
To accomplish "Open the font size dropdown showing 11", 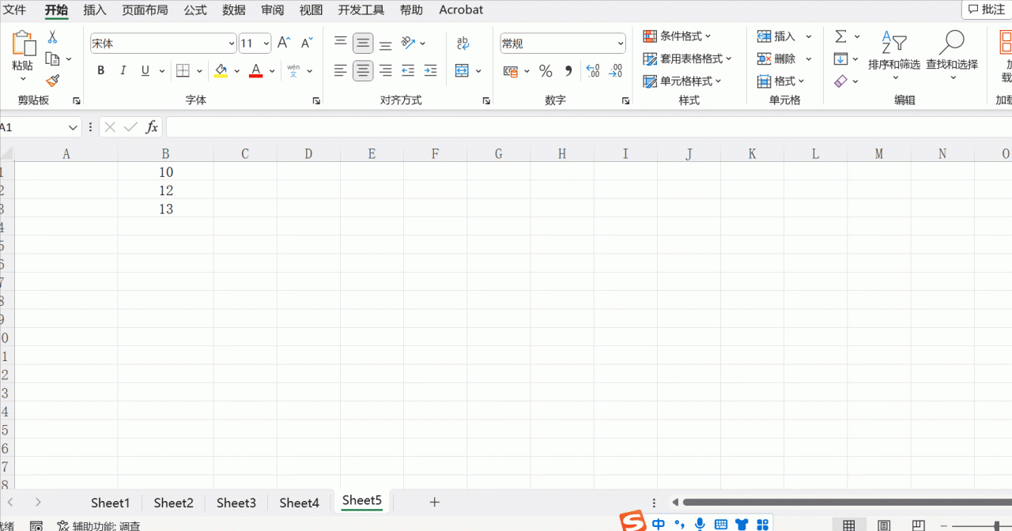I will pos(266,43).
